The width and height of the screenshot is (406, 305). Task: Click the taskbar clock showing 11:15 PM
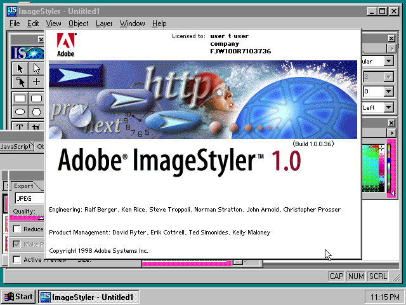(384, 297)
